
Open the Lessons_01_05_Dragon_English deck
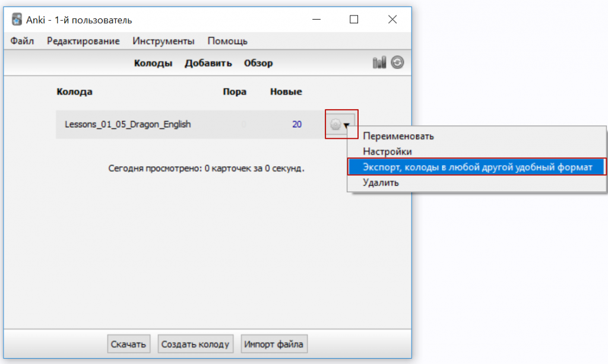(128, 125)
